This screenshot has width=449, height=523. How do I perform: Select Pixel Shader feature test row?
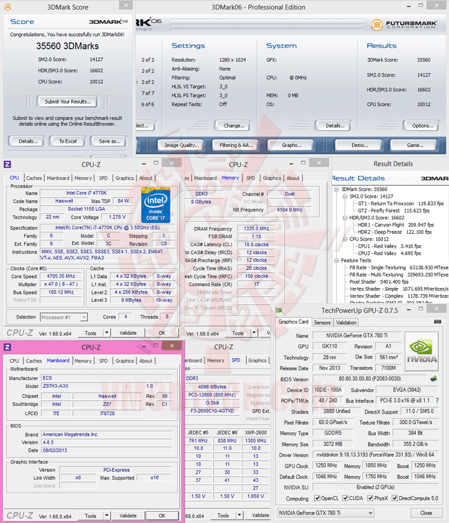[x=379, y=282]
